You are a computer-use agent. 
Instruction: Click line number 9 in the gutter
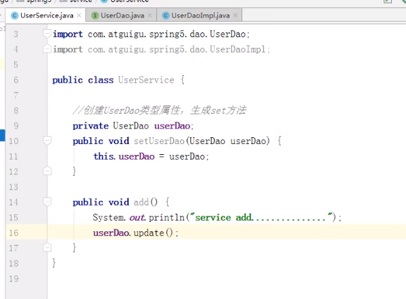click(16, 126)
